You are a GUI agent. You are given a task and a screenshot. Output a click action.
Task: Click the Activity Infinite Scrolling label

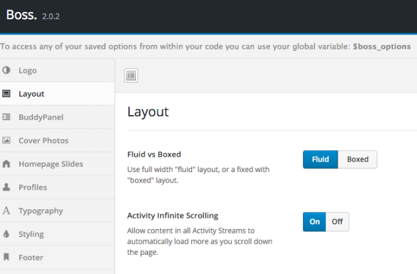click(173, 216)
